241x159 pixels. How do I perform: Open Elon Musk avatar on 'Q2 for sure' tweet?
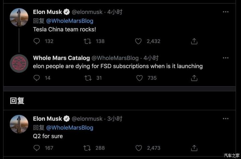pos(19,124)
